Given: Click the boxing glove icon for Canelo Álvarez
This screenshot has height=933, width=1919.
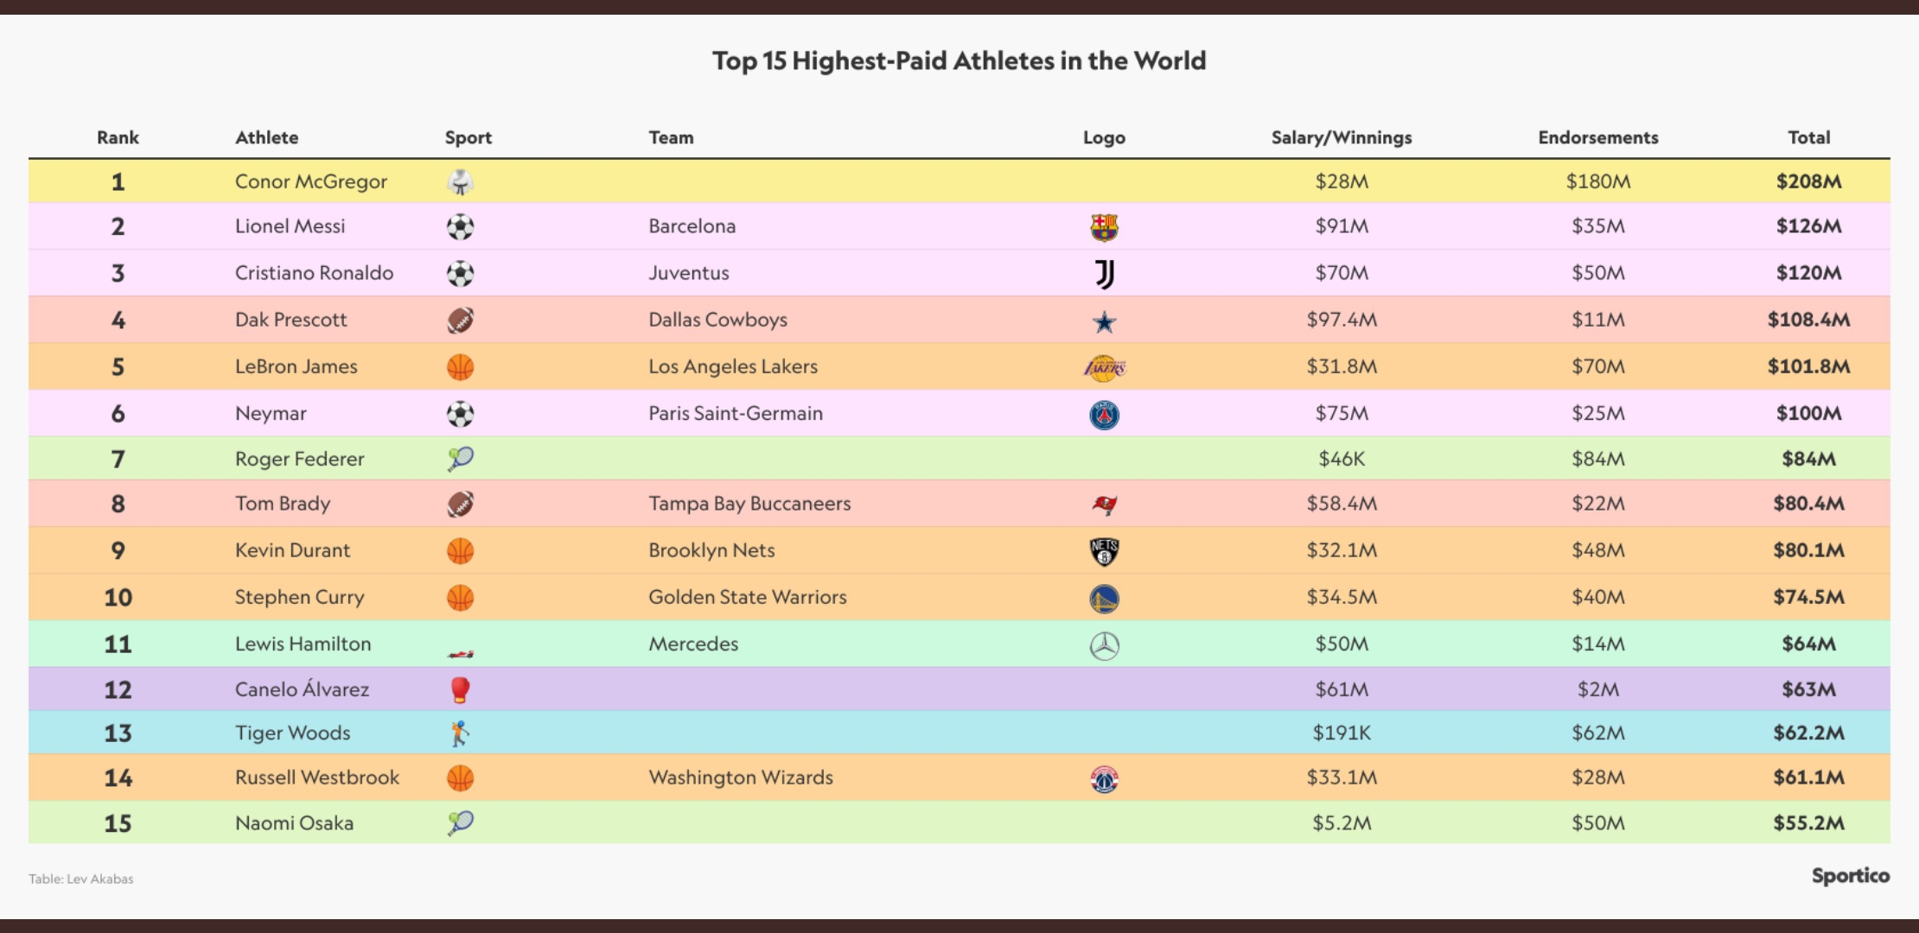Looking at the screenshot, I should pos(460,689).
